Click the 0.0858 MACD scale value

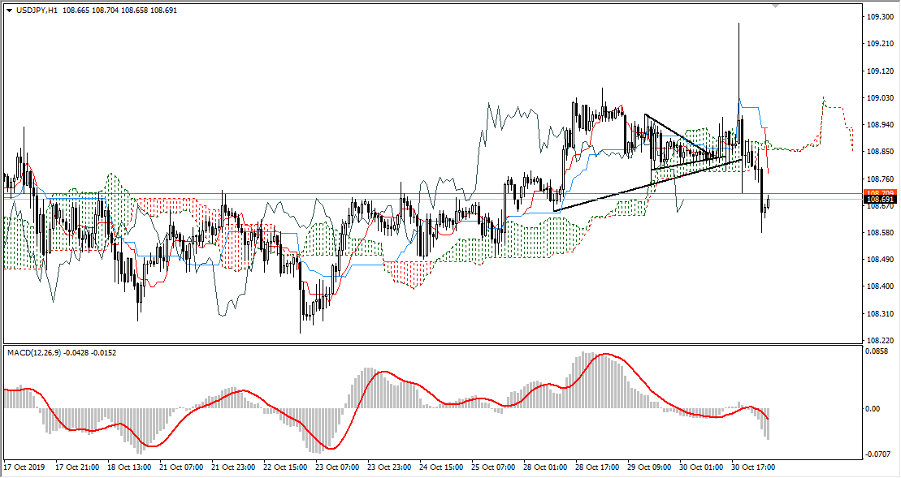point(877,351)
